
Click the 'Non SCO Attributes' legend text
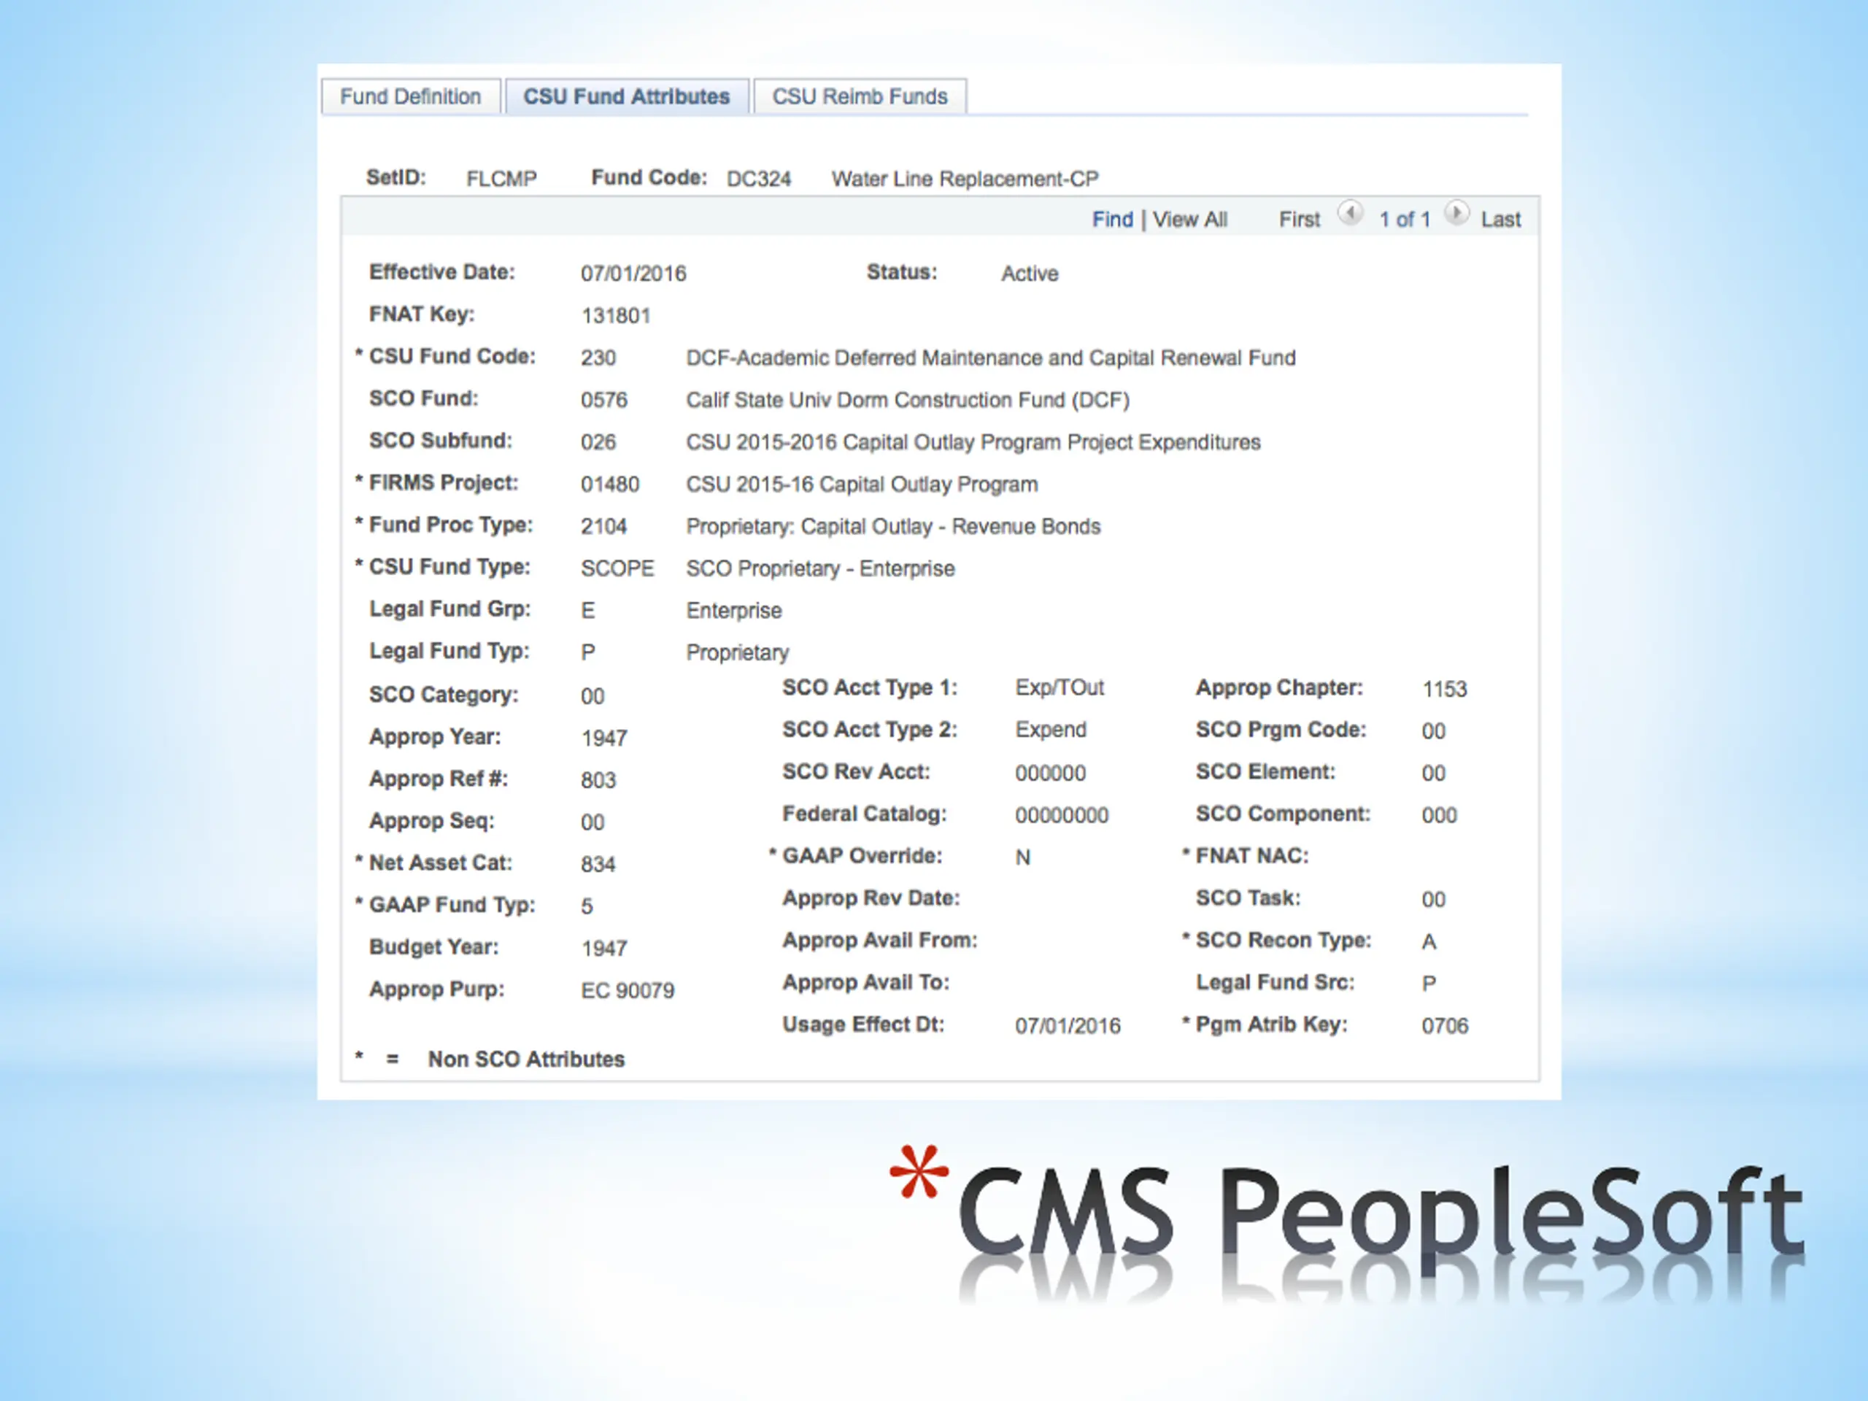pyautogui.click(x=526, y=1060)
